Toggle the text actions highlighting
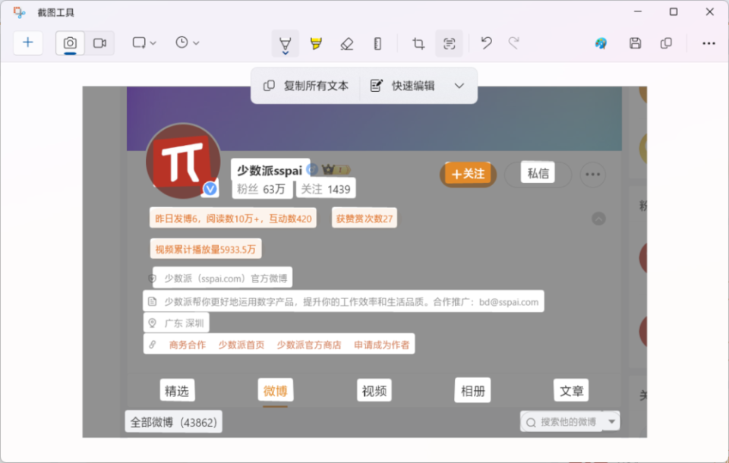Screen dimensions: 729x463 (x=449, y=43)
